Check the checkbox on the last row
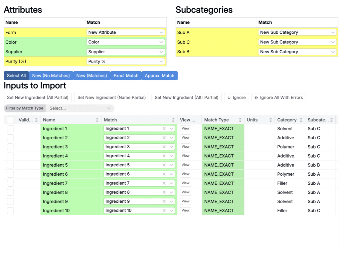 coord(10,210)
